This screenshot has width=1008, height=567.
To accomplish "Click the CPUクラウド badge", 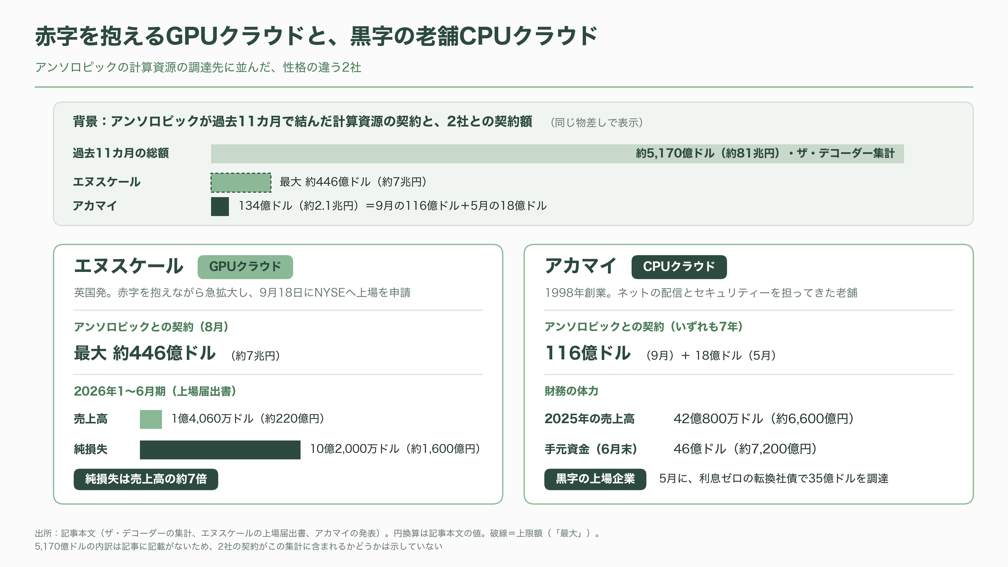I will 679,267.
